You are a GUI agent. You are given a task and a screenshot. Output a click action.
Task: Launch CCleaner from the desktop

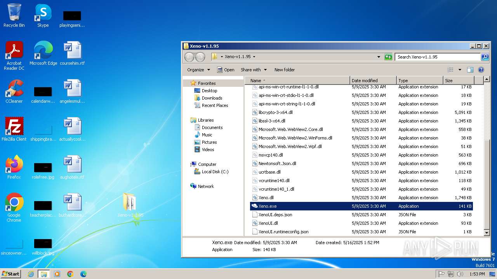coord(14,91)
